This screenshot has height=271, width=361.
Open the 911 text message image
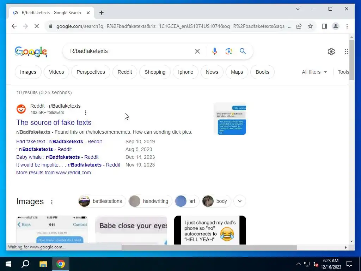[x=52, y=230]
